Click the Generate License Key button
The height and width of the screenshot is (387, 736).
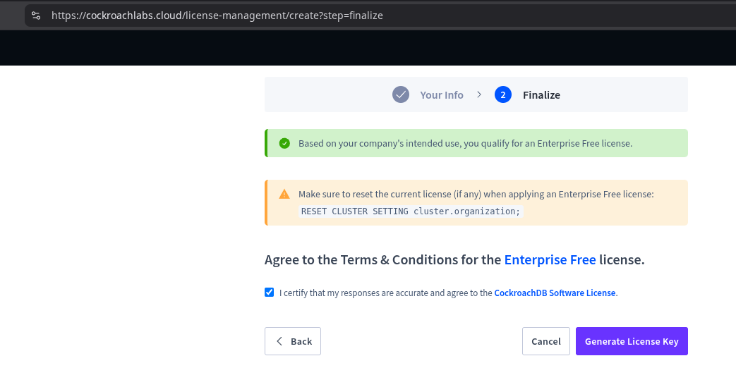coord(632,341)
